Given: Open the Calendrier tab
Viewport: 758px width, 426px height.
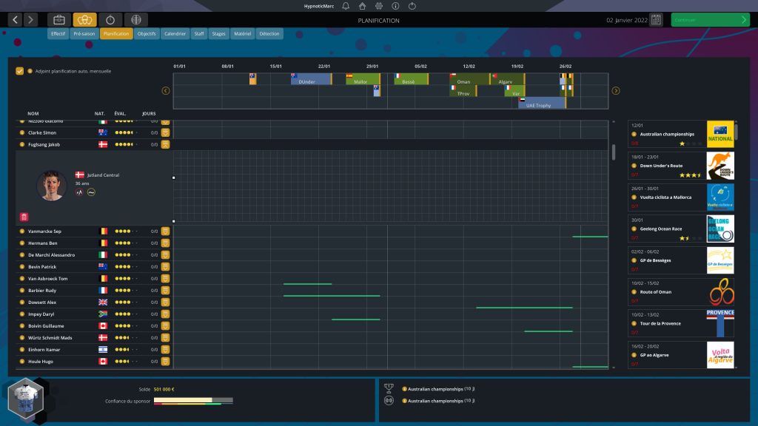Looking at the screenshot, I should point(175,34).
